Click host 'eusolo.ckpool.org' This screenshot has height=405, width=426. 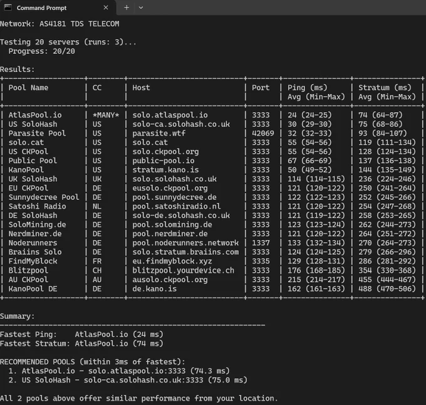170,188
